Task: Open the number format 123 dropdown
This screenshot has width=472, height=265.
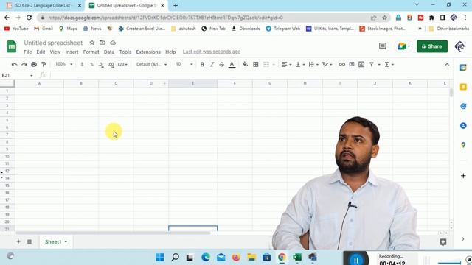Action: click(122, 64)
